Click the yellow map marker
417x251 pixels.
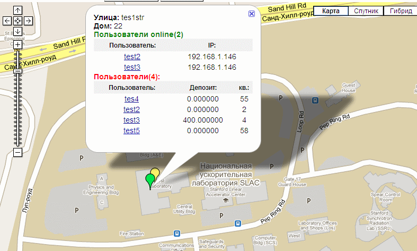156,172
